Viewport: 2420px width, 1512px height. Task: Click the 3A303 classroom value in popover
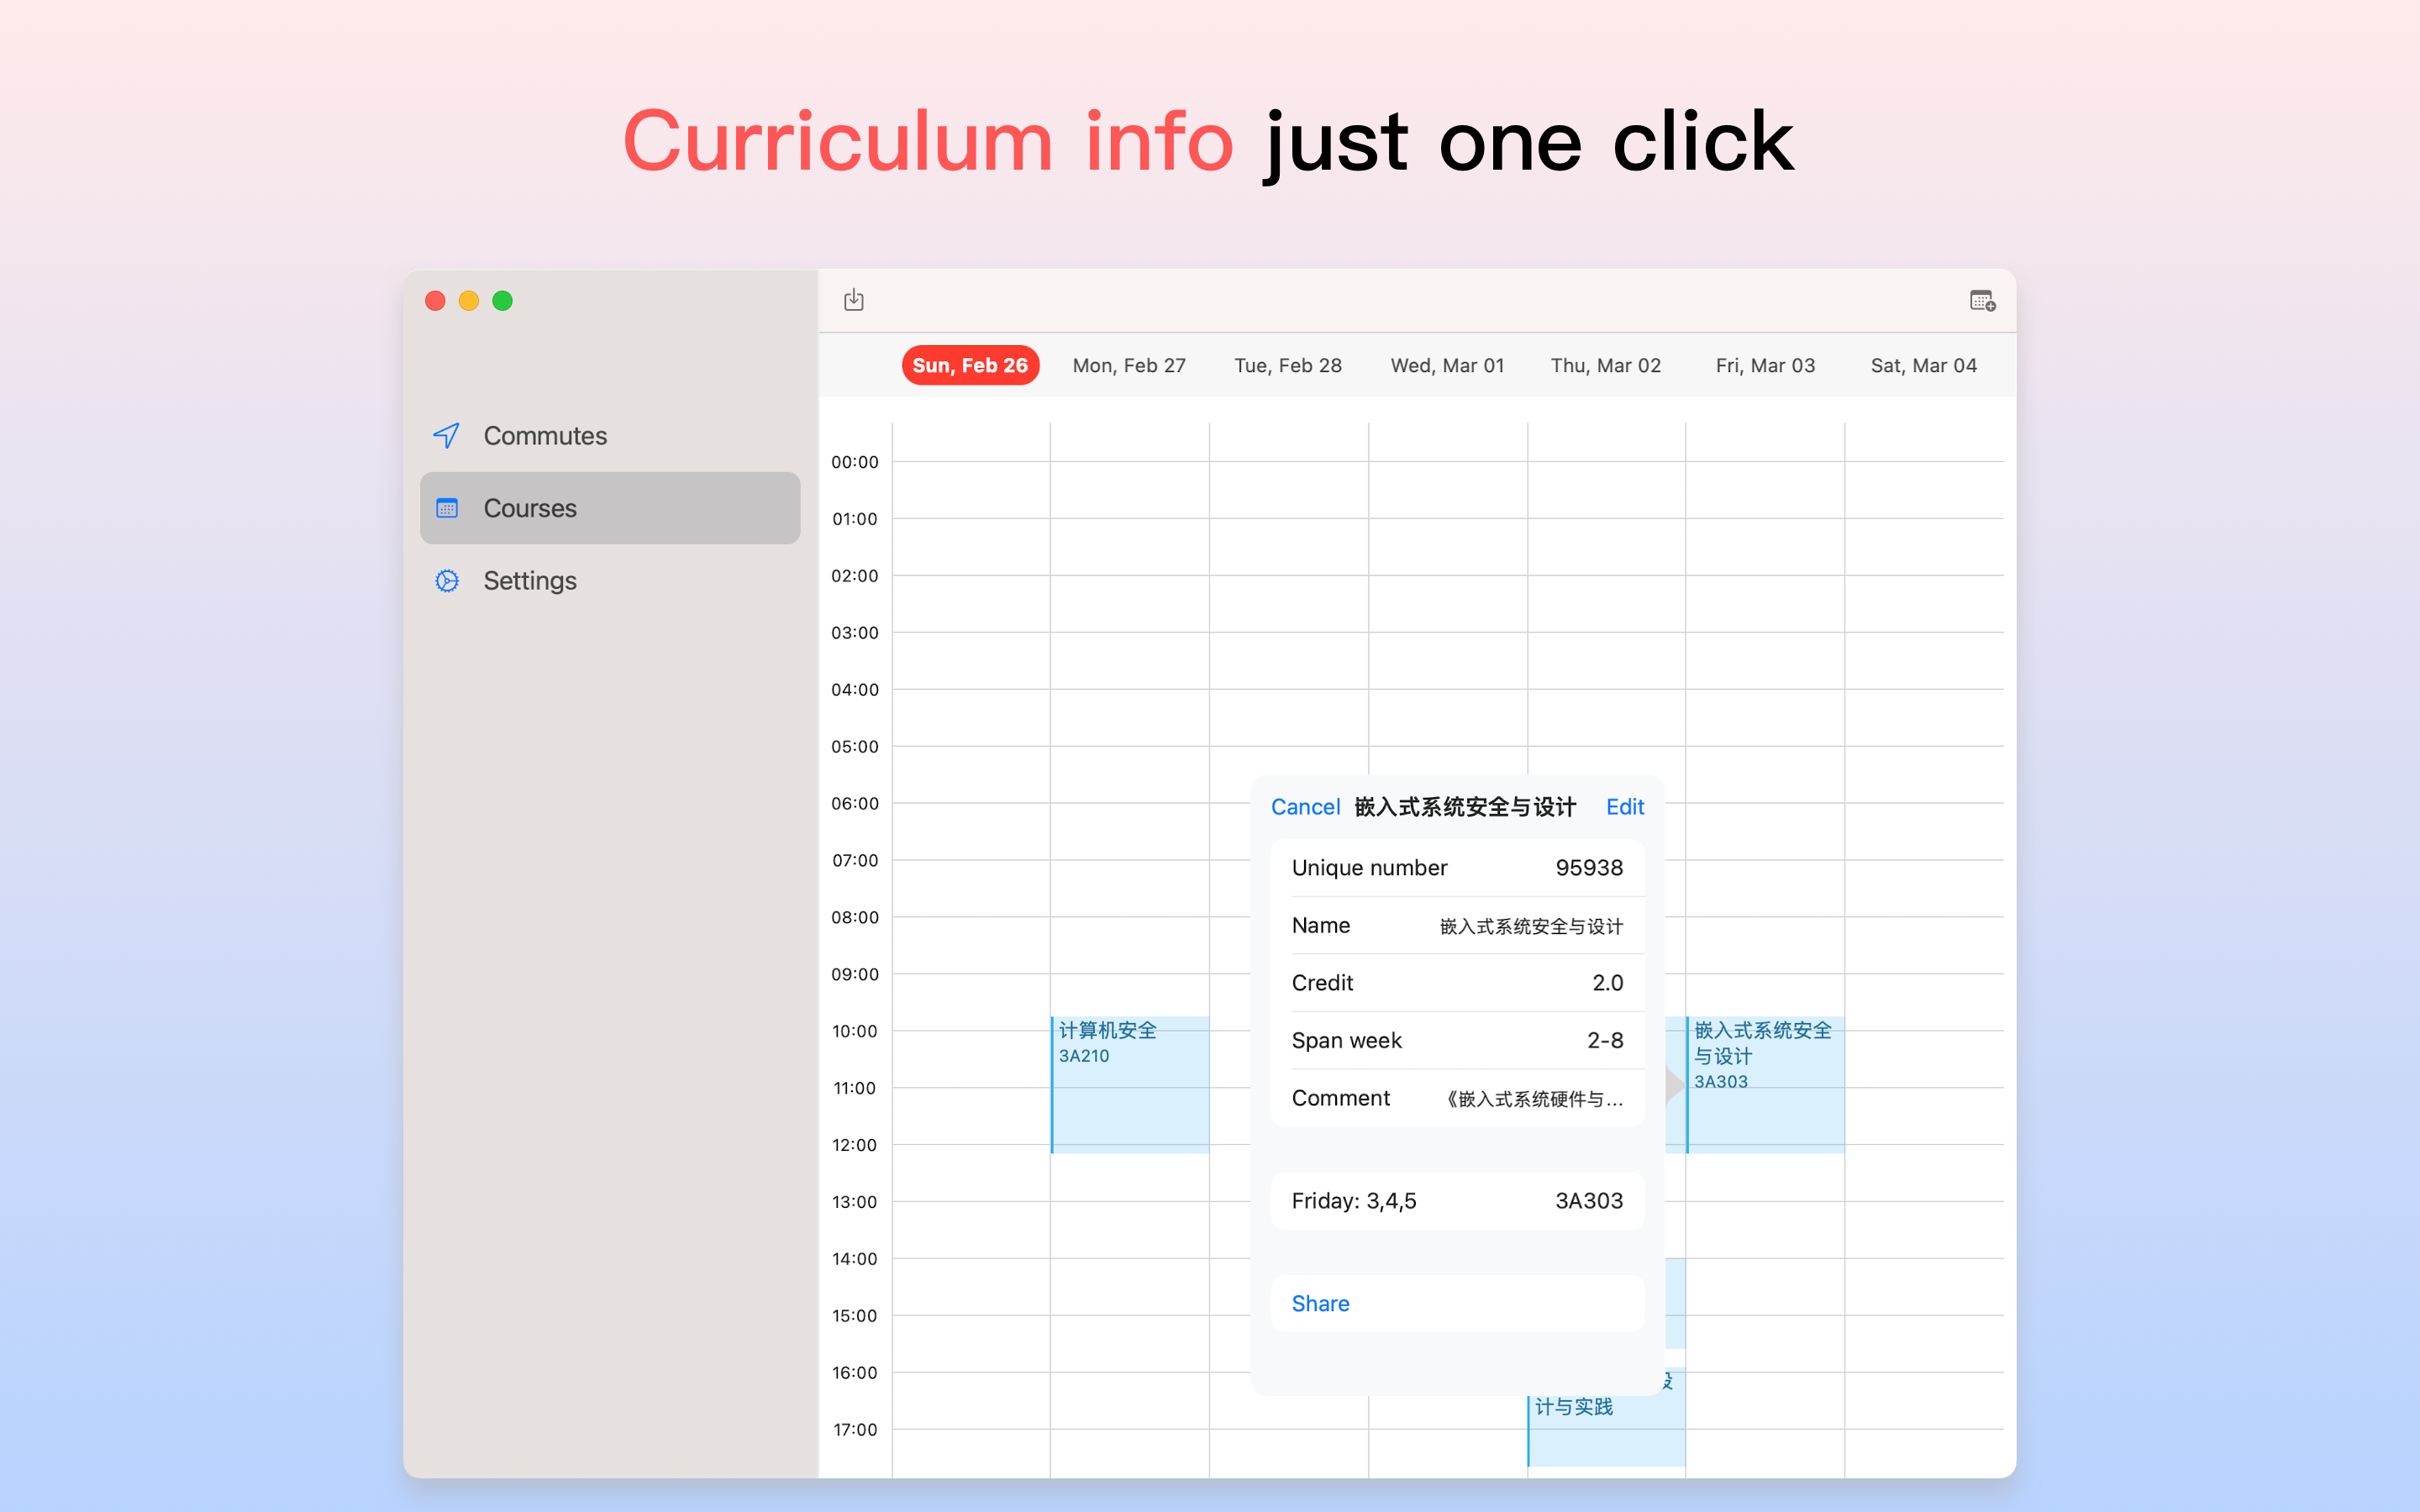pyautogui.click(x=1589, y=1201)
